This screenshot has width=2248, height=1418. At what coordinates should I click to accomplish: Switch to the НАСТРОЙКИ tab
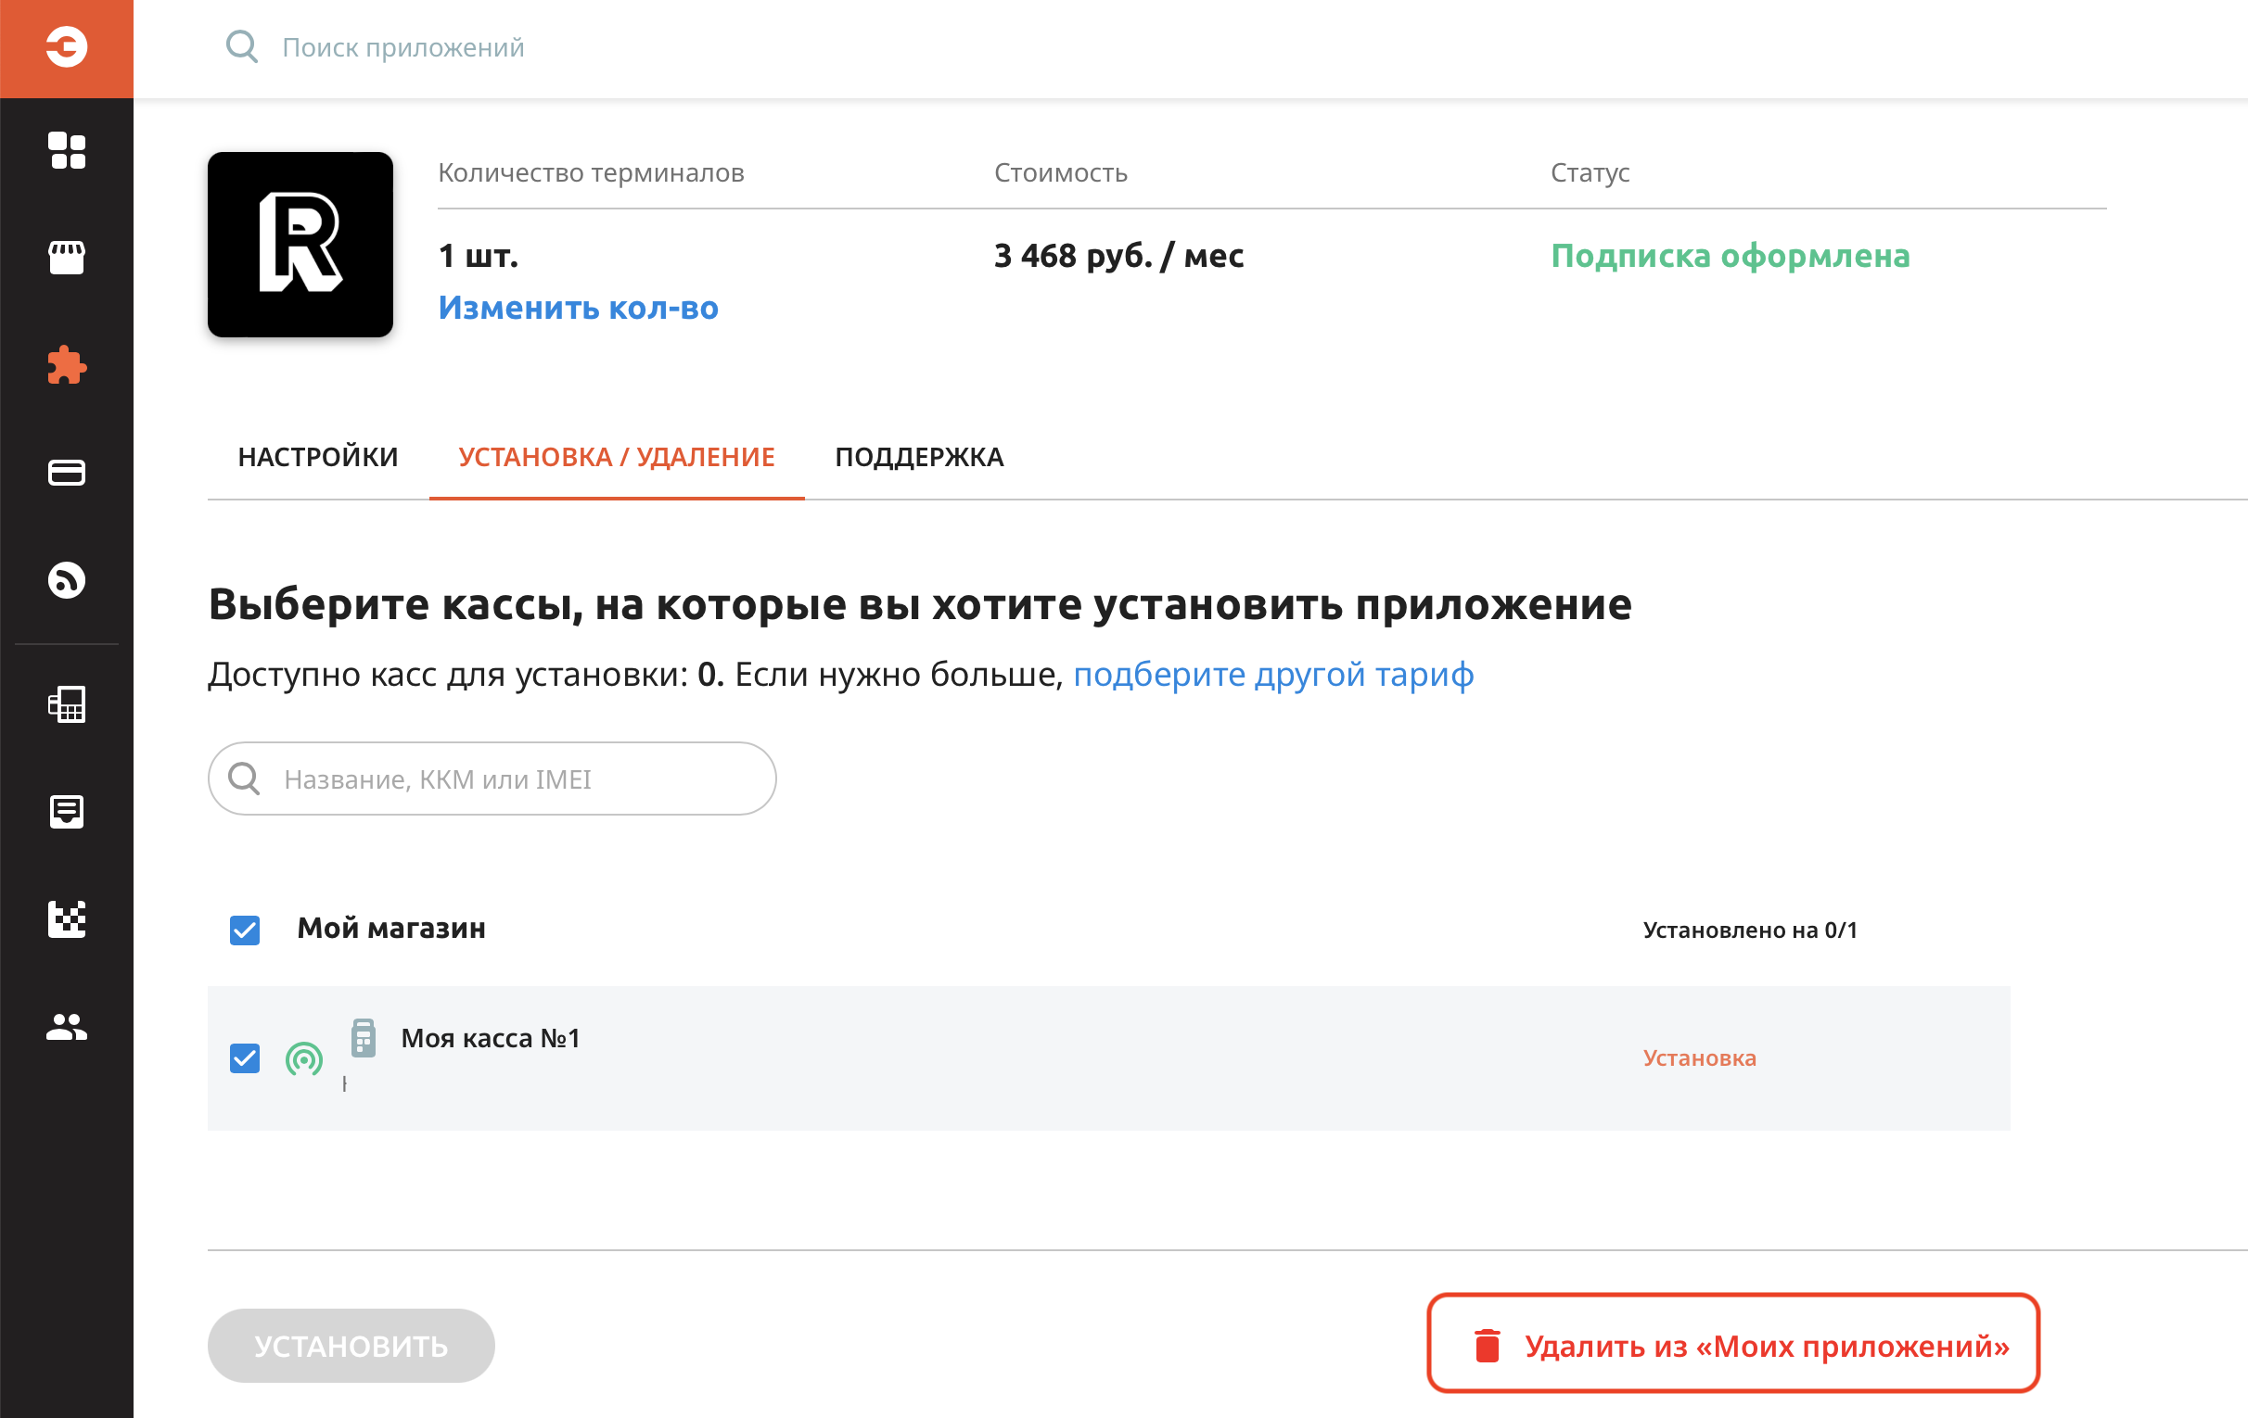[x=317, y=457]
